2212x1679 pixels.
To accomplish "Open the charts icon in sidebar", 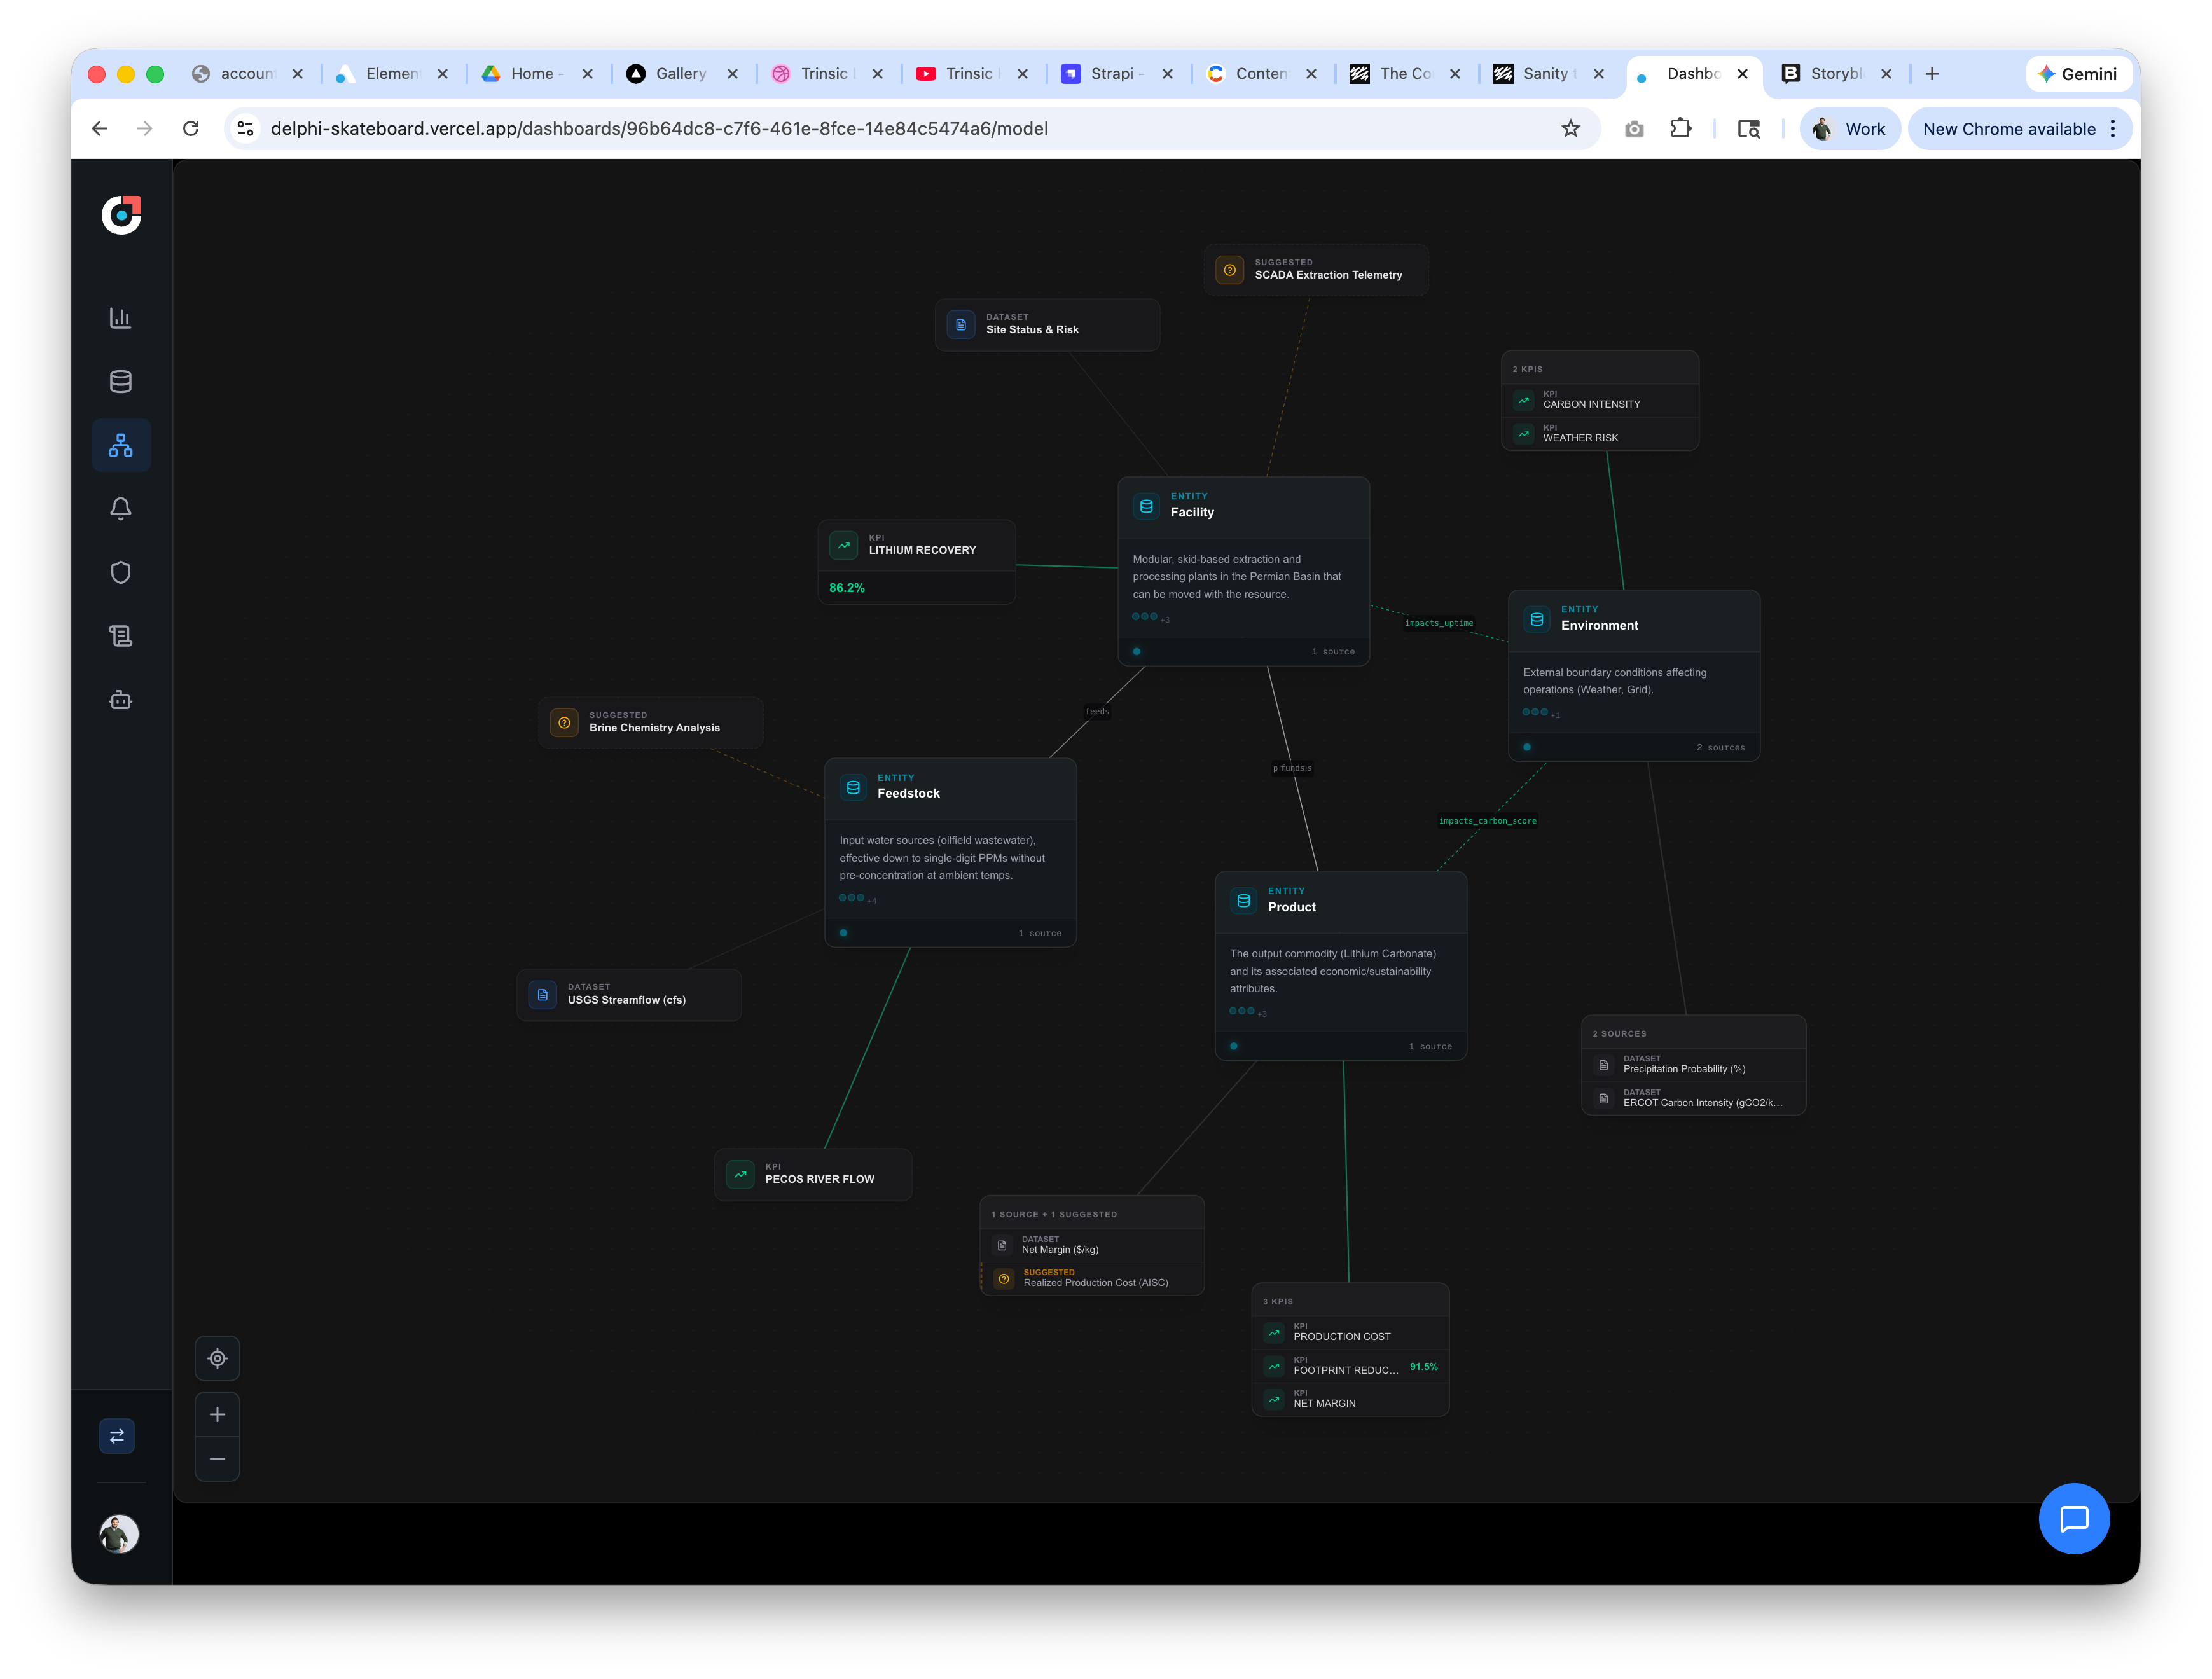I will tap(120, 318).
